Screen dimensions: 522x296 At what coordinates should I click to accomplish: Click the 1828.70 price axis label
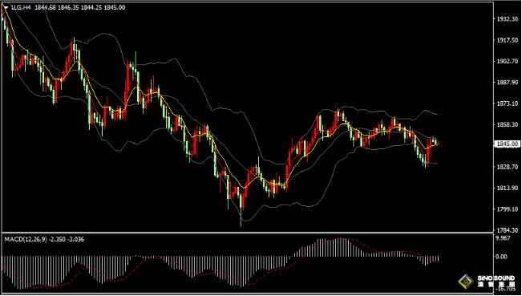point(508,167)
